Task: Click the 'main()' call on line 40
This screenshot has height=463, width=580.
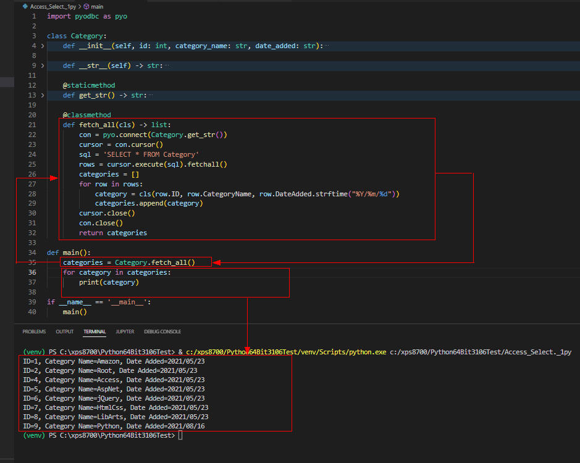Action: tap(75, 312)
